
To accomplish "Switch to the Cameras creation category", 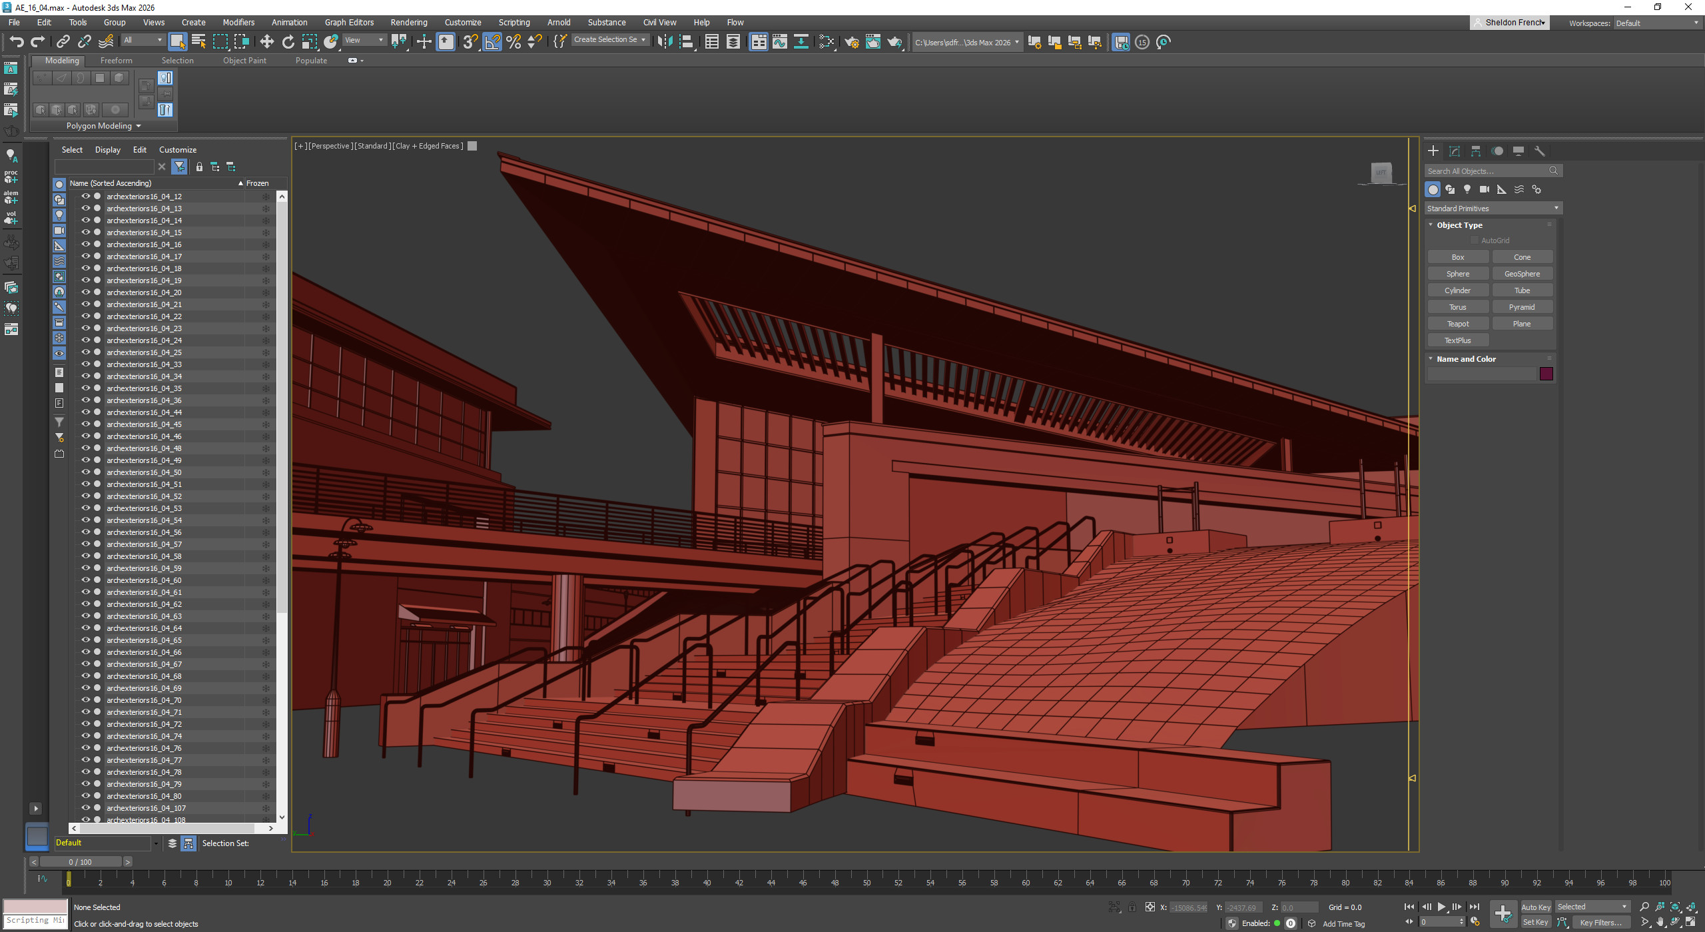I will [1484, 190].
